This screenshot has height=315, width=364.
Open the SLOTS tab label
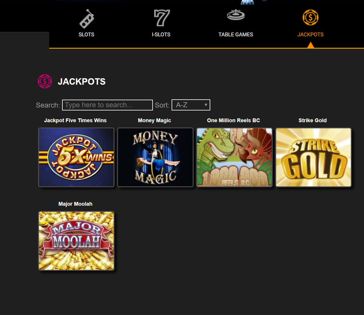(x=86, y=35)
